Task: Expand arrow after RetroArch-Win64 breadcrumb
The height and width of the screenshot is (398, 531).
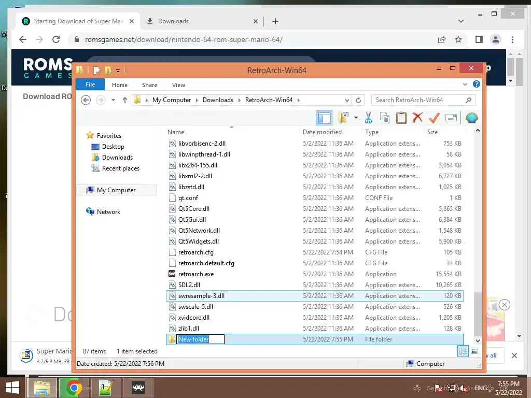Action: point(298,100)
